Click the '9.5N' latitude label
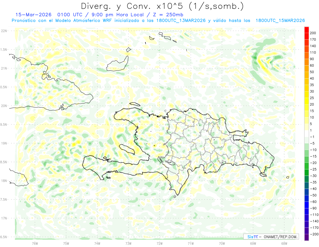Screen dimensions: 319x247 tap(4, 124)
